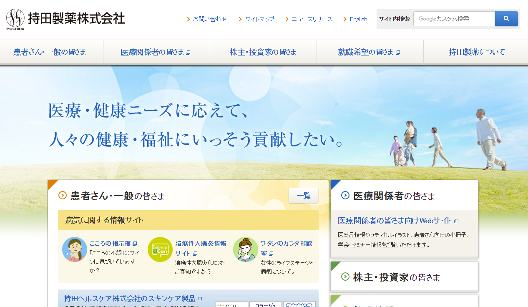The width and height of the screenshot is (528, 307).
Task: Click external-link icon beside 医療関係者の皆さま向けWebサイト
Action: click(x=456, y=221)
